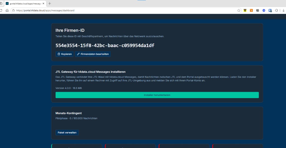Viewport: 286px width, 148px height.
Task: Click the lock site-info icon in address bar
Action: click(13, 11)
